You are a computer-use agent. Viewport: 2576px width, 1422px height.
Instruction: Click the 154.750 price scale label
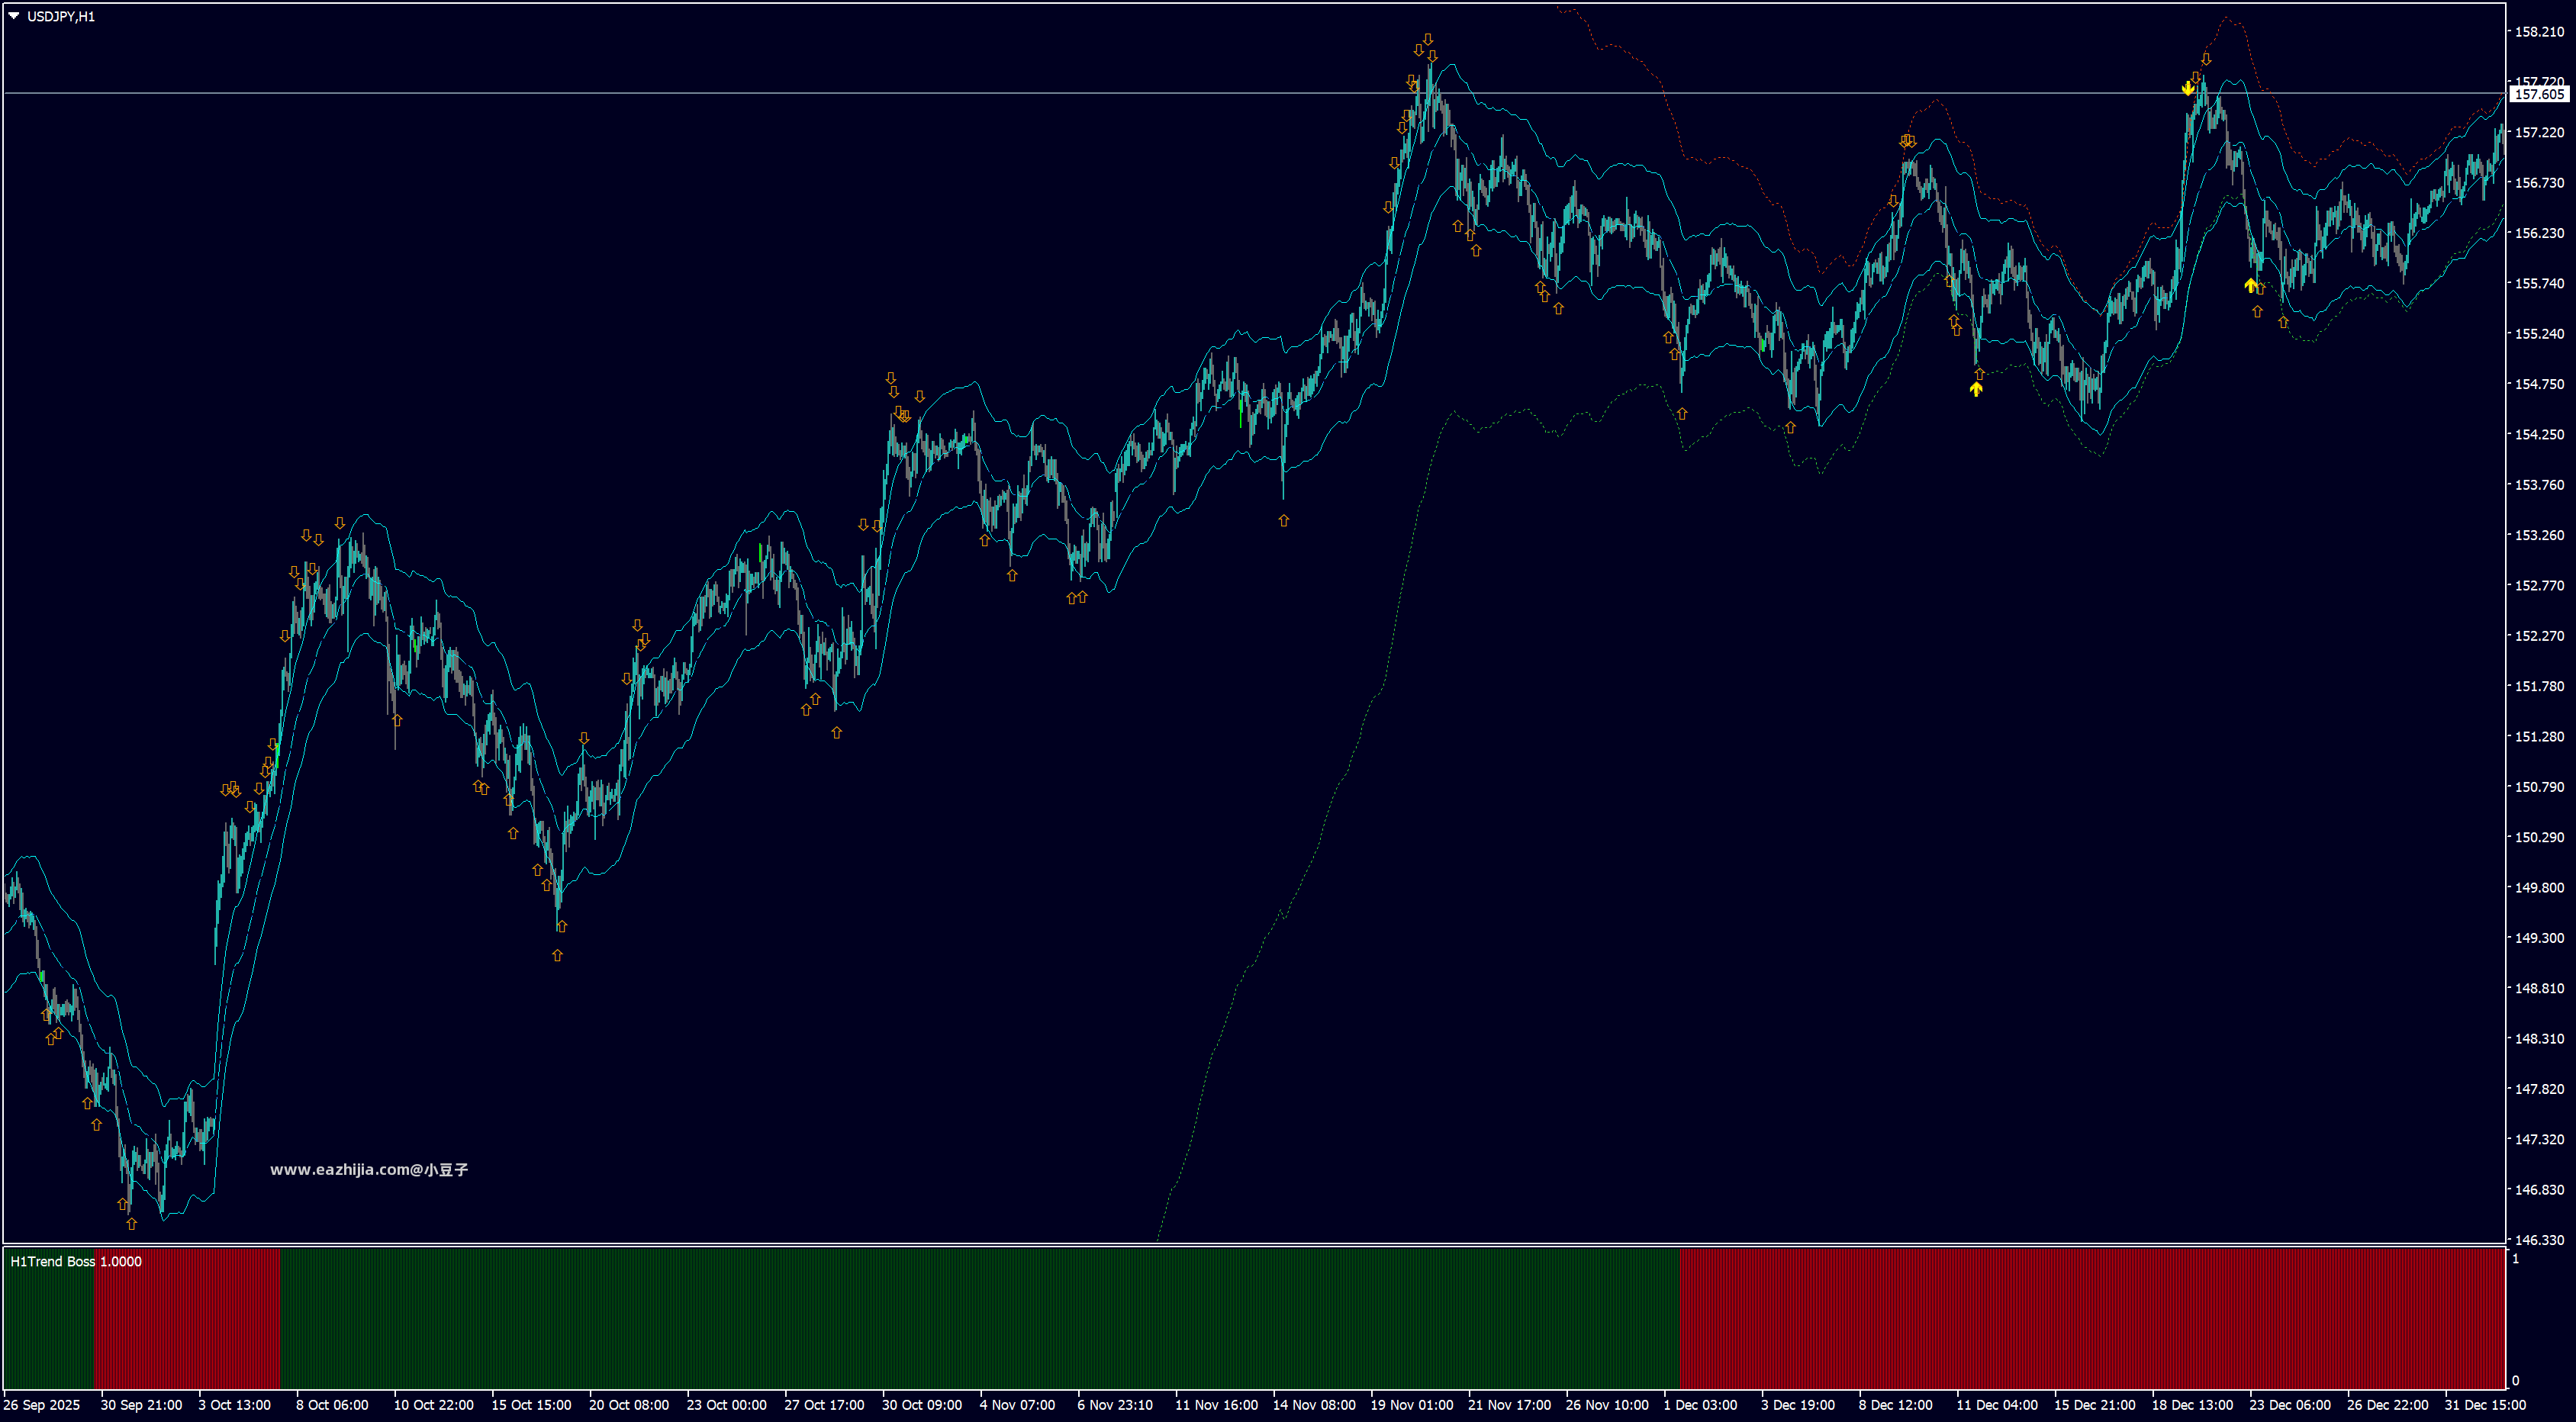[x=2539, y=384]
